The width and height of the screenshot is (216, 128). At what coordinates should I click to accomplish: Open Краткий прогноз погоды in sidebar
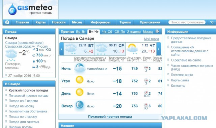point(28,91)
